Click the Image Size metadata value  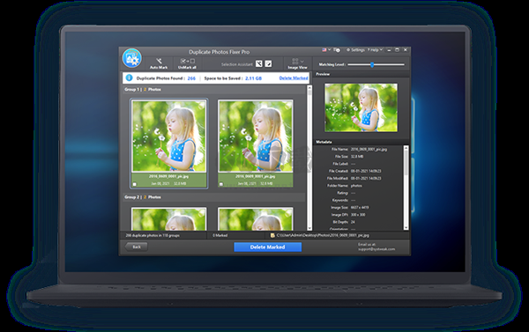pos(360,207)
